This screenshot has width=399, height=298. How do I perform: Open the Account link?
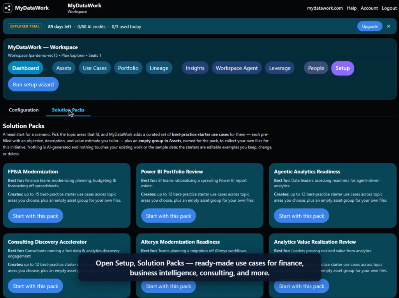pyautogui.click(x=369, y=8)
